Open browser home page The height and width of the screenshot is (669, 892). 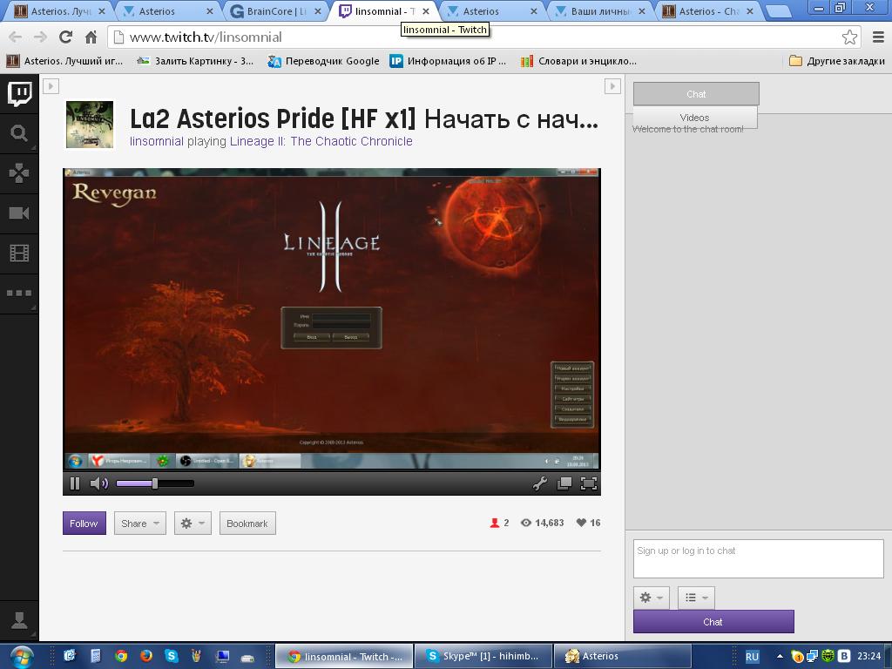(x=91, y=37)
